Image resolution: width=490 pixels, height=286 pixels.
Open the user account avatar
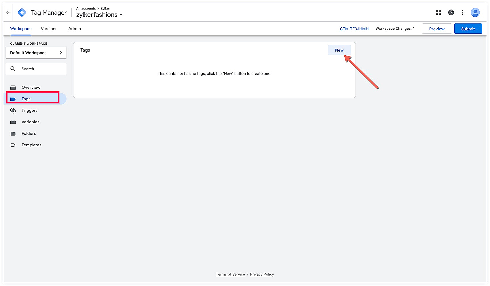click(x=475, y=12)
